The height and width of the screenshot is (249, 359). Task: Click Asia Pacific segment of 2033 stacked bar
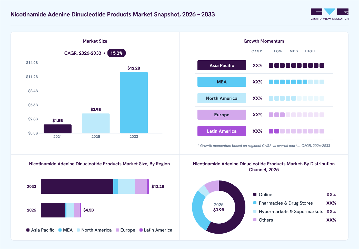coord(77,187)
